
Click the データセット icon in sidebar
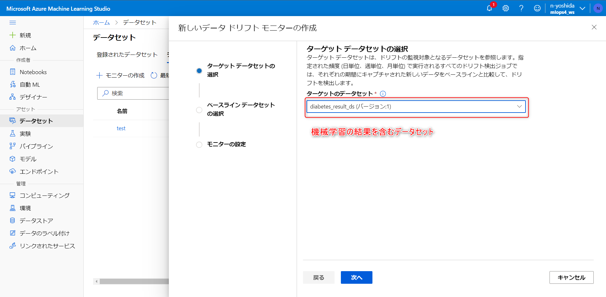coord(13,121)
